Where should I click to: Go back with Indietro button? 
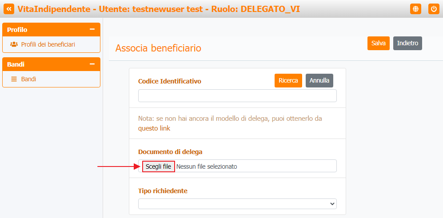click(408, 43)
